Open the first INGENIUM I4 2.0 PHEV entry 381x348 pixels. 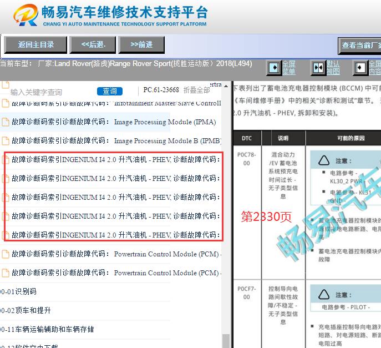tap(116, 159)
